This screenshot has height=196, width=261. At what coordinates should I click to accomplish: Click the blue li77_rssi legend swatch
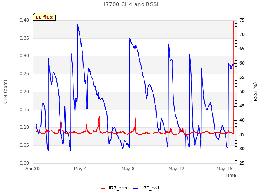coord(136,189)
